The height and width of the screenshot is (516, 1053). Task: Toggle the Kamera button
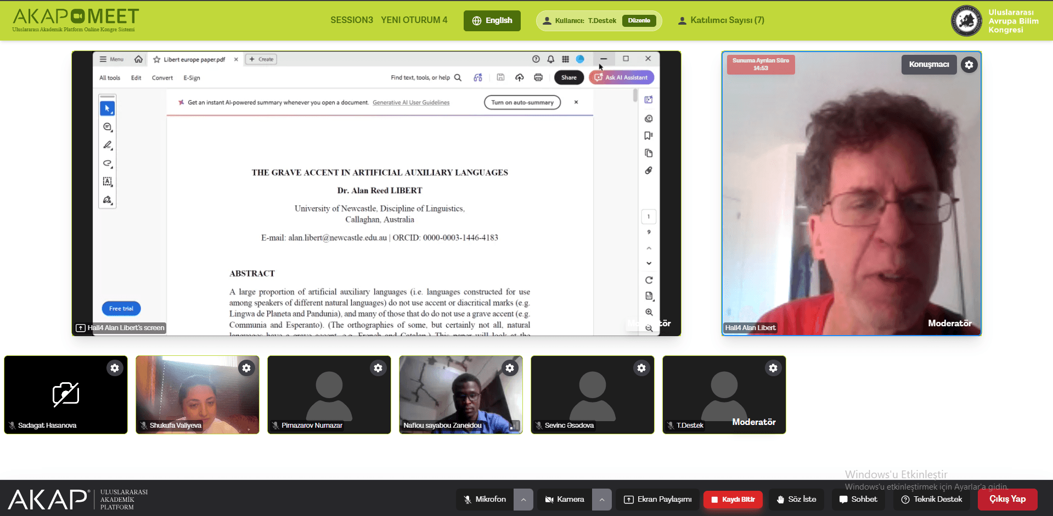[x=565, y=500]
